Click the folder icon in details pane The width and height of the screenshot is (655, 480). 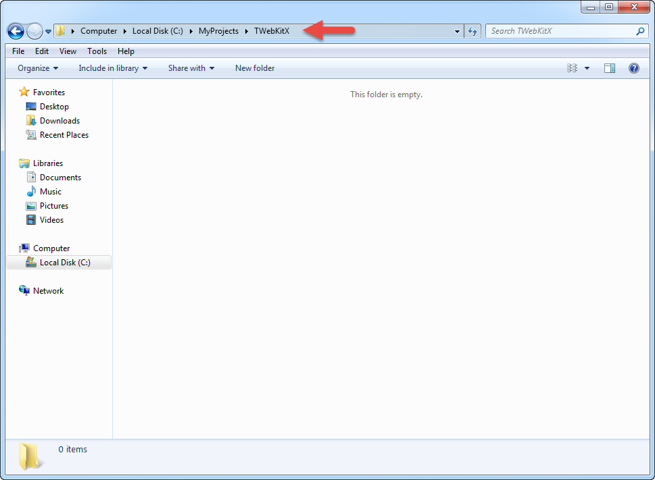pyautogui.click(x=30, y=456)
